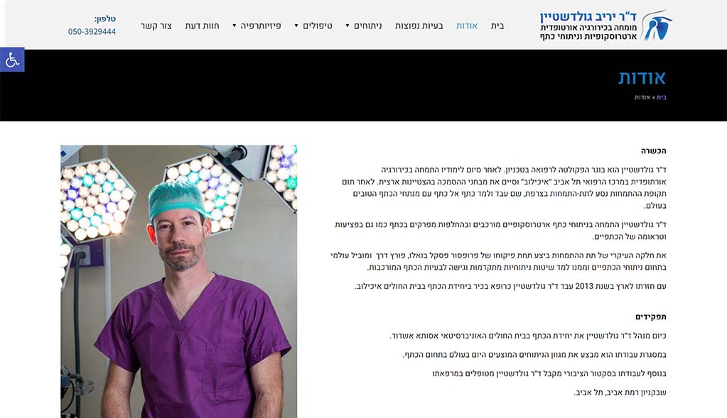727x418 pixels.
Task: Expand the פיזיותרפיה dropdown arrow
Action: (234, 26)
